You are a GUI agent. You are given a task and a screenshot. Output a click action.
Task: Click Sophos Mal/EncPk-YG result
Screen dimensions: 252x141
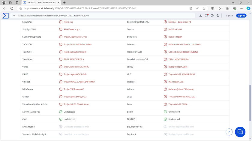(x=175, y=29)
